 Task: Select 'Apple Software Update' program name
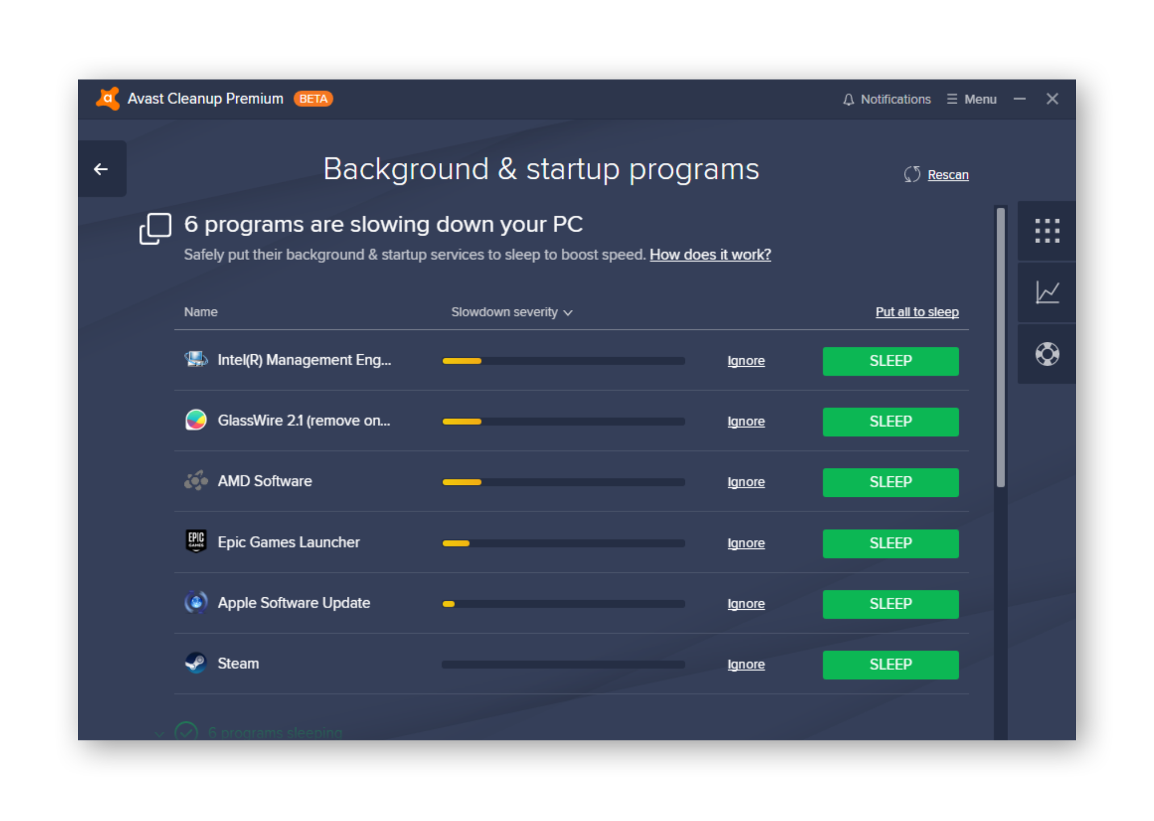[x=294, y=603]
